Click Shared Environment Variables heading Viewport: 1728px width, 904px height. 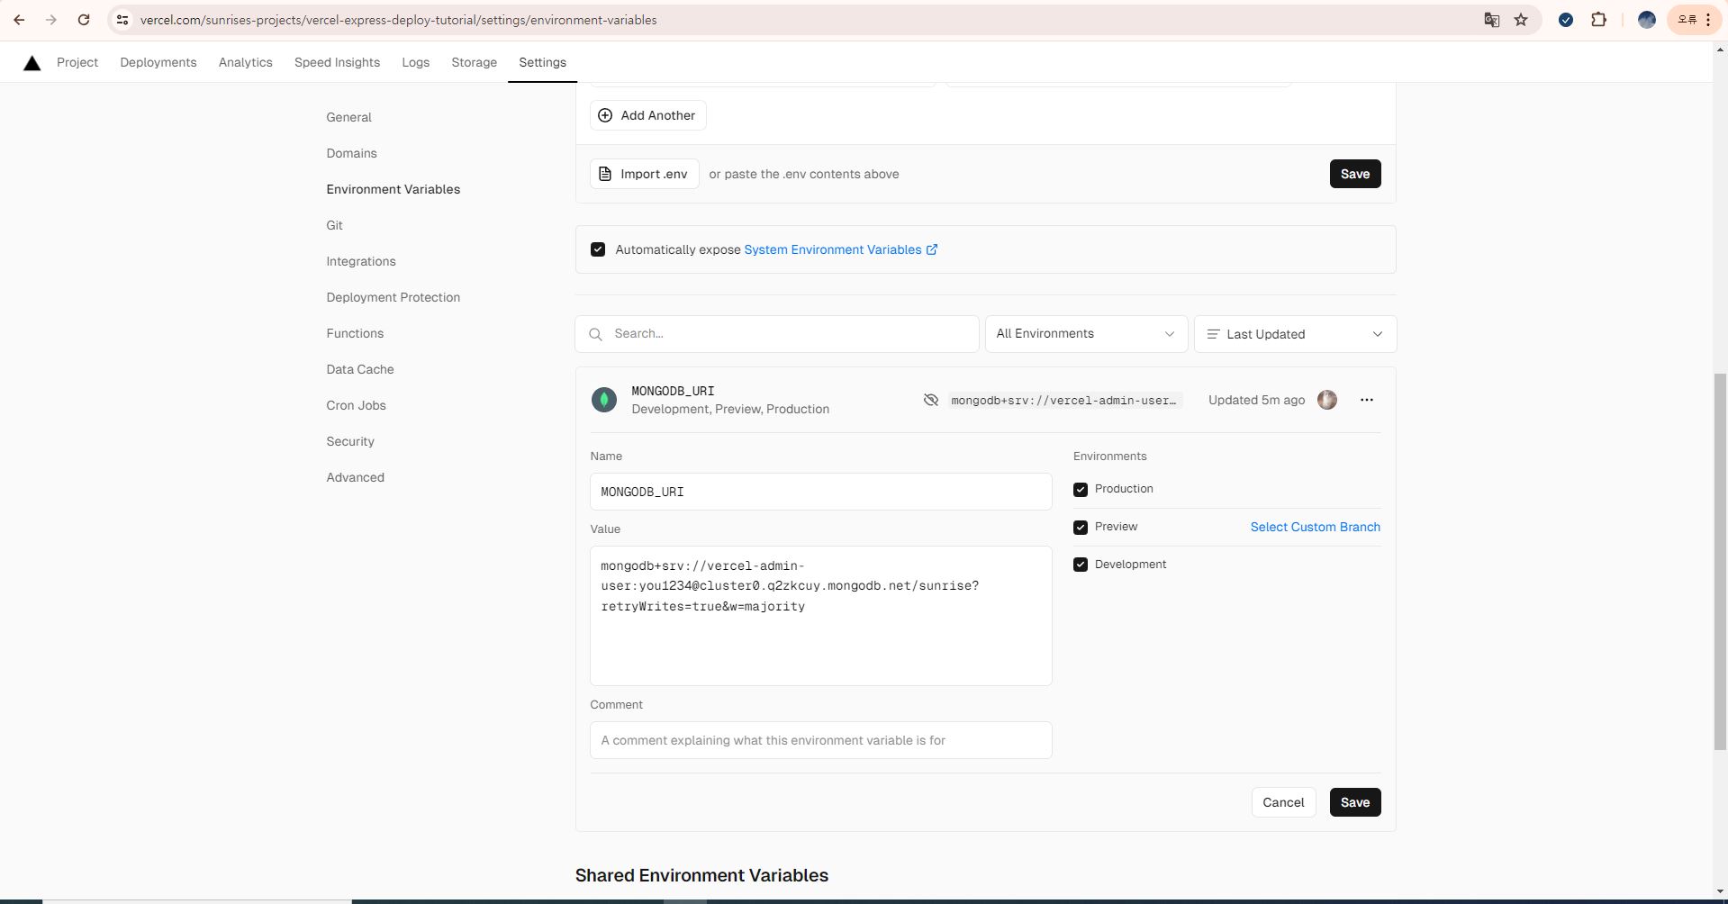coord(701,875)
